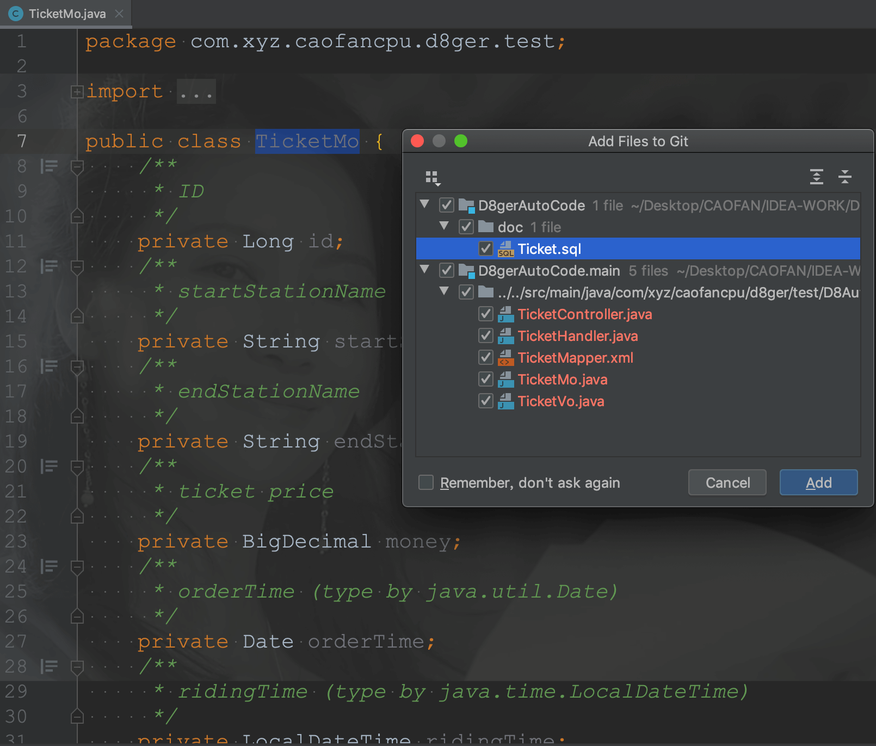876x746 pixels.
Task: Uncheck the D8gerAutoCode root checkbox
Action: pos(447,205)
